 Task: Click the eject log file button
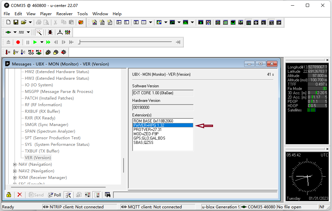point(9,42)
